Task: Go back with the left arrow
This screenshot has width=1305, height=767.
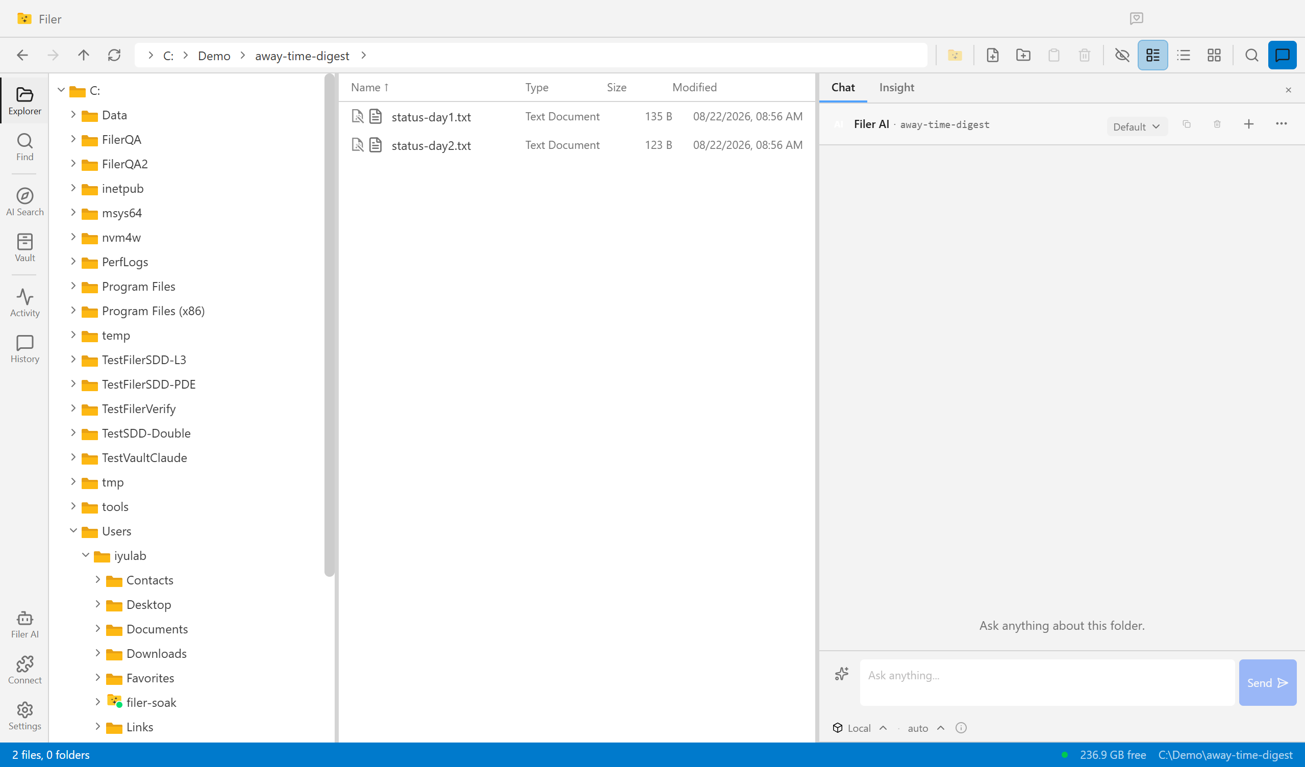Action: coord(22,56)
